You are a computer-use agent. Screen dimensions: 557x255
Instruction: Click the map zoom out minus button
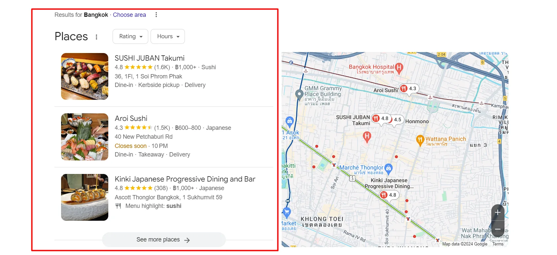498,229
